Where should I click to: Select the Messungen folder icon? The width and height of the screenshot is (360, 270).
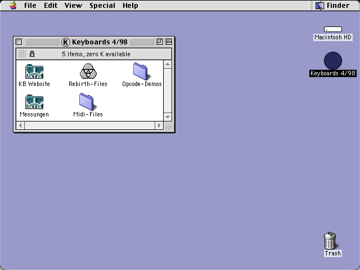34,102
